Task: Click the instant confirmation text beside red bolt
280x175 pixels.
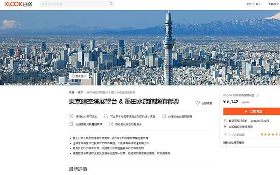Action: [241, 127]
